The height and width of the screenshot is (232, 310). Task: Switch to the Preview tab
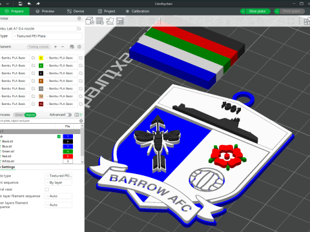tap(45, 11)
